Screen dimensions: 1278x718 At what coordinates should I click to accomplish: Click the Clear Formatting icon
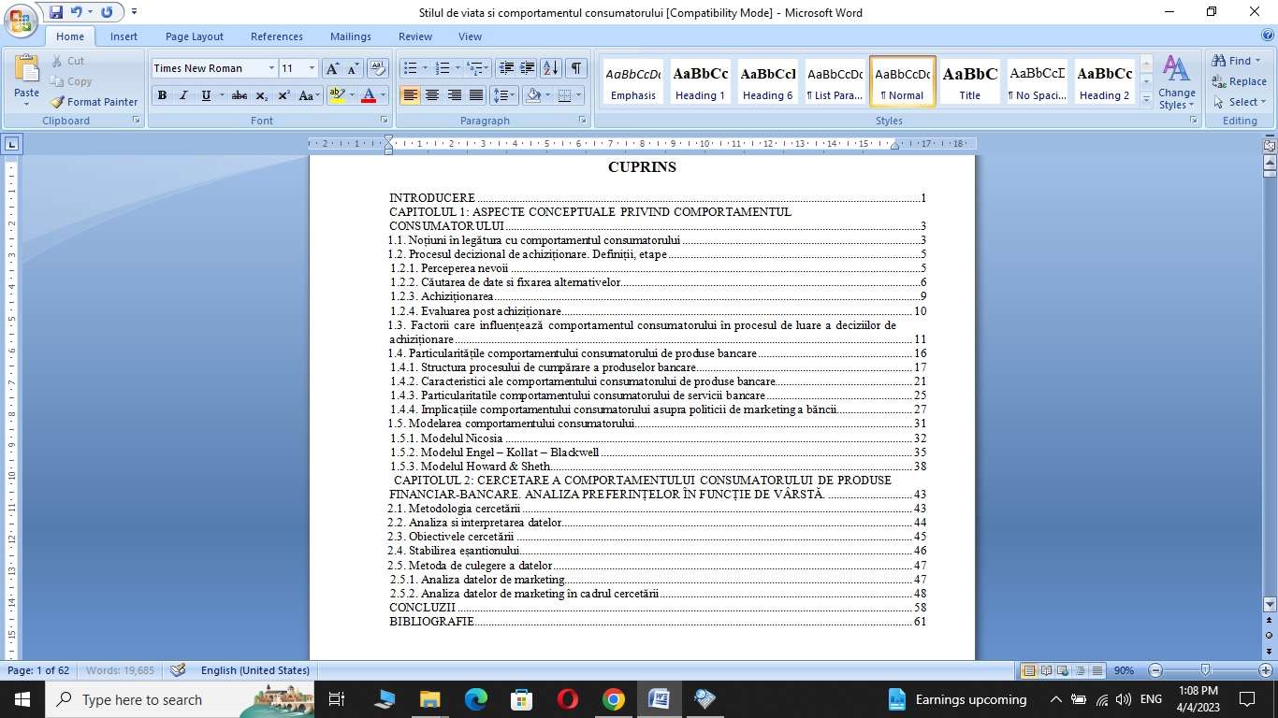click(x=378, y=68)
